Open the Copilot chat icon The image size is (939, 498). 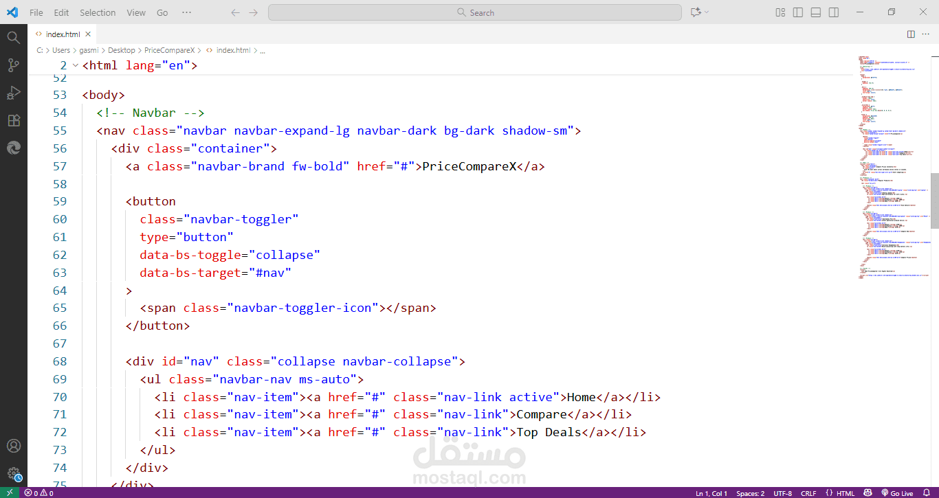(x=696, y=12)
